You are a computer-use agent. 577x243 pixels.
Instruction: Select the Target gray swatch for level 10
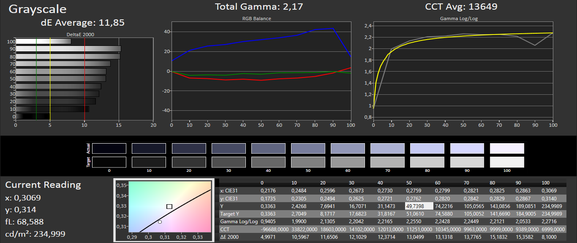(x=149, y=162)
